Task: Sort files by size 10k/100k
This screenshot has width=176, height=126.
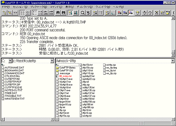Action: (x=45, y=13)
